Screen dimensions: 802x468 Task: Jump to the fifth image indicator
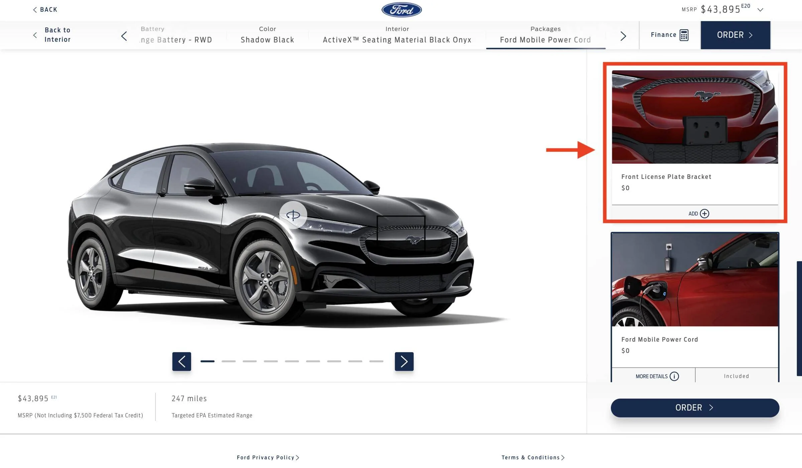pyautogui.click(x=292, y=361)
